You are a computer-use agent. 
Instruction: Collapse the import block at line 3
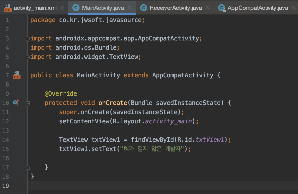pos(27,39)
